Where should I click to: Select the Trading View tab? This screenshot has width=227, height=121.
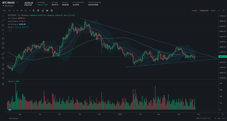[x=204, y=11]
